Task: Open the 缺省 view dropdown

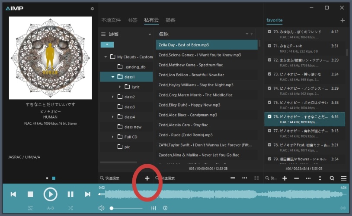Action: click(x=150, y=34)
